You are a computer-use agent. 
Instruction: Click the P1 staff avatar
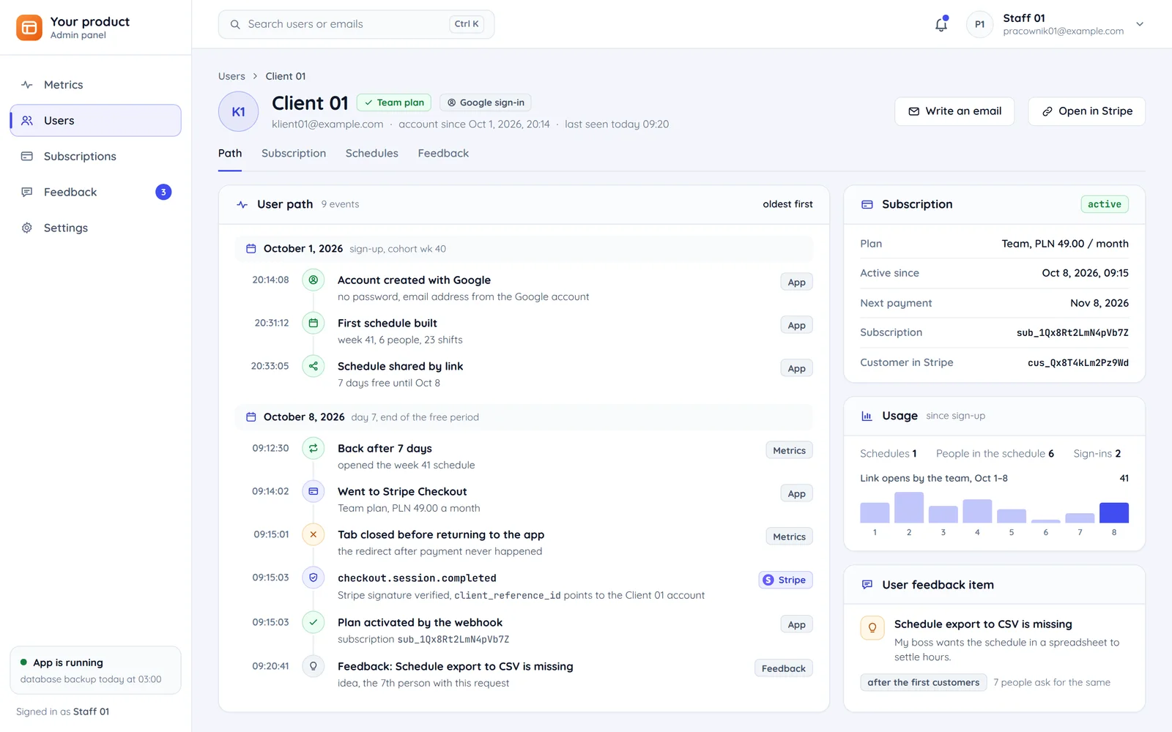click(x=979, y=24)
